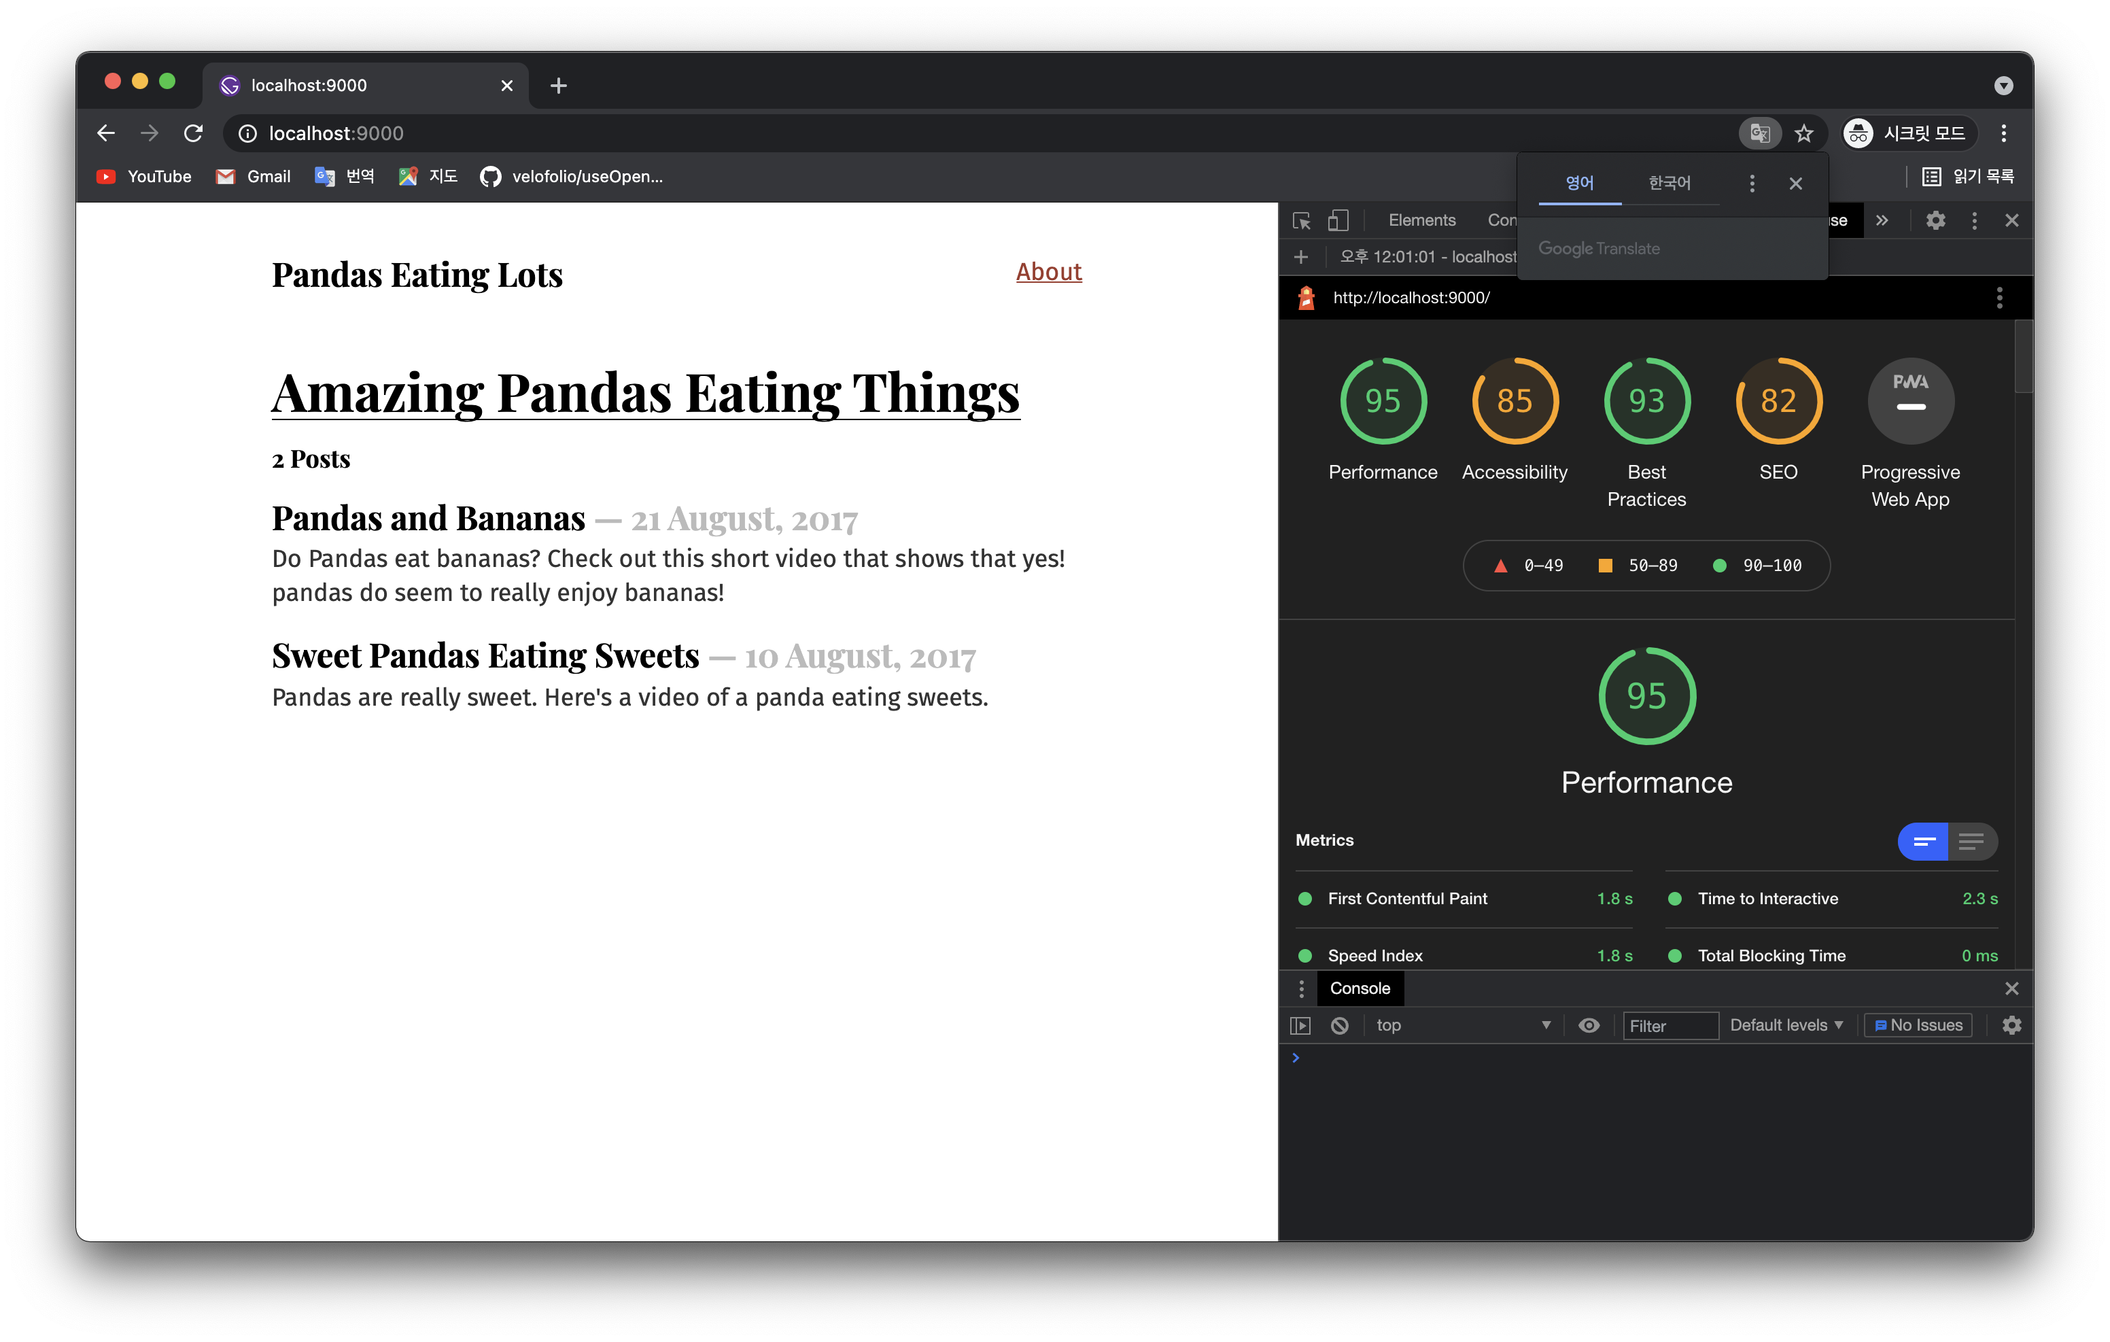Open DevTools settings gear icon

1935,221
